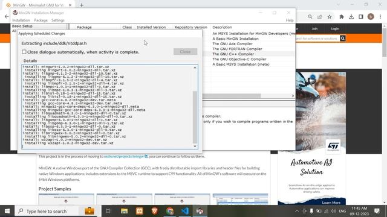387x217 pixels.
Task: Tick the close dialogue automatically checkbox
Action: (24, 52)
